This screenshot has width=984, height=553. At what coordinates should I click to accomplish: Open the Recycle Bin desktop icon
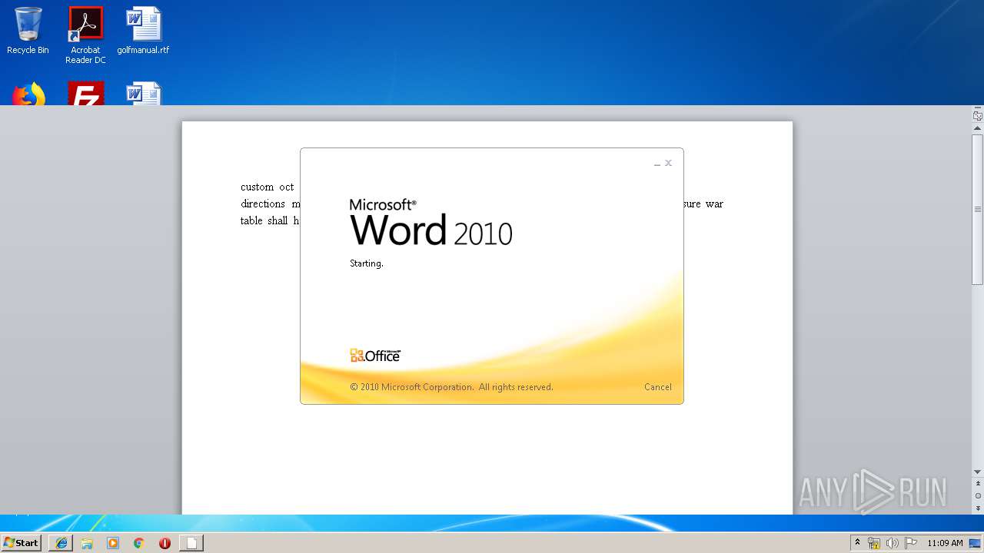(28, 31)
